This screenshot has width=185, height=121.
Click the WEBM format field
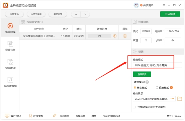coord(146,32)
